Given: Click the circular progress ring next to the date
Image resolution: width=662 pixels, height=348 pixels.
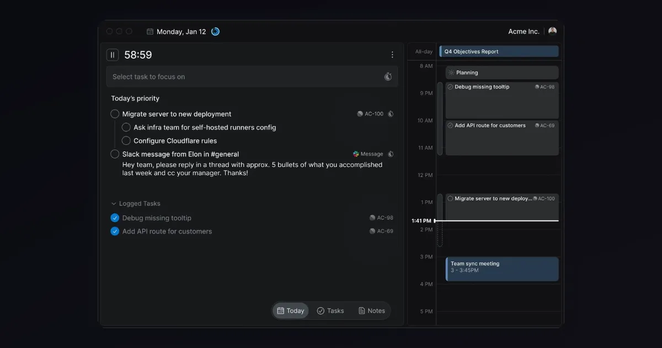Looking at the screenshot, I should click(x=215, y=31).
